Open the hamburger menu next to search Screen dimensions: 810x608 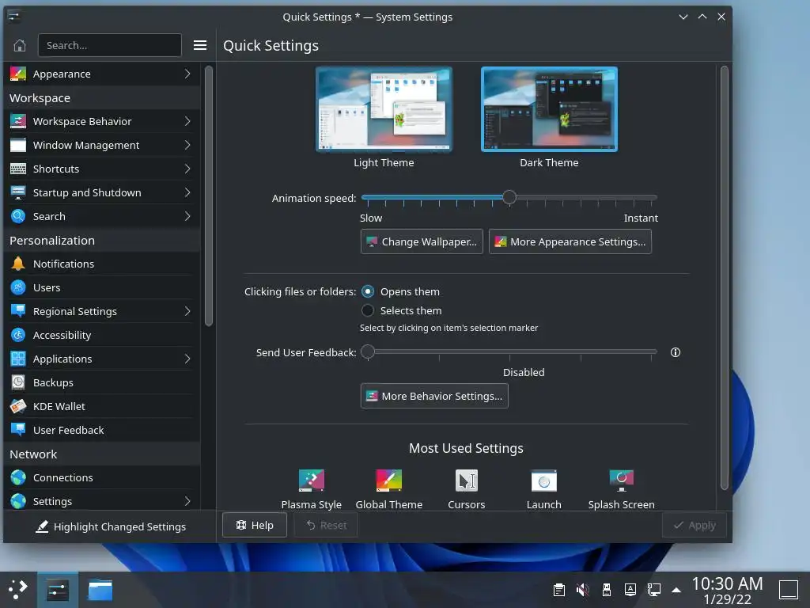(x=200, y=45)
